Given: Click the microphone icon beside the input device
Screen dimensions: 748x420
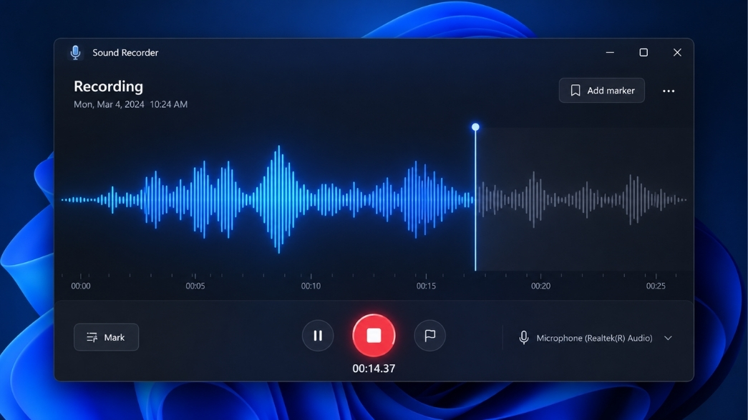Looking at the screenshot, I should [524, 338].
